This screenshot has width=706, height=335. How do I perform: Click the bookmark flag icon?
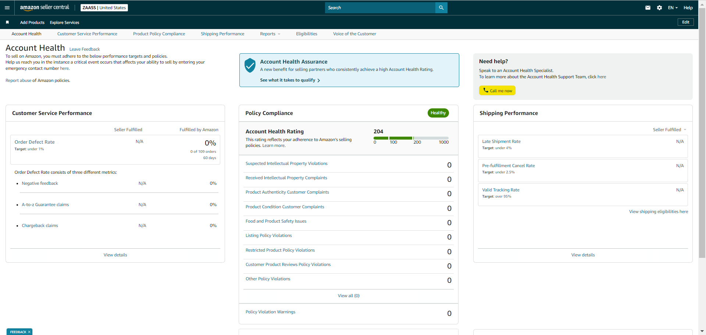[7, 22]
